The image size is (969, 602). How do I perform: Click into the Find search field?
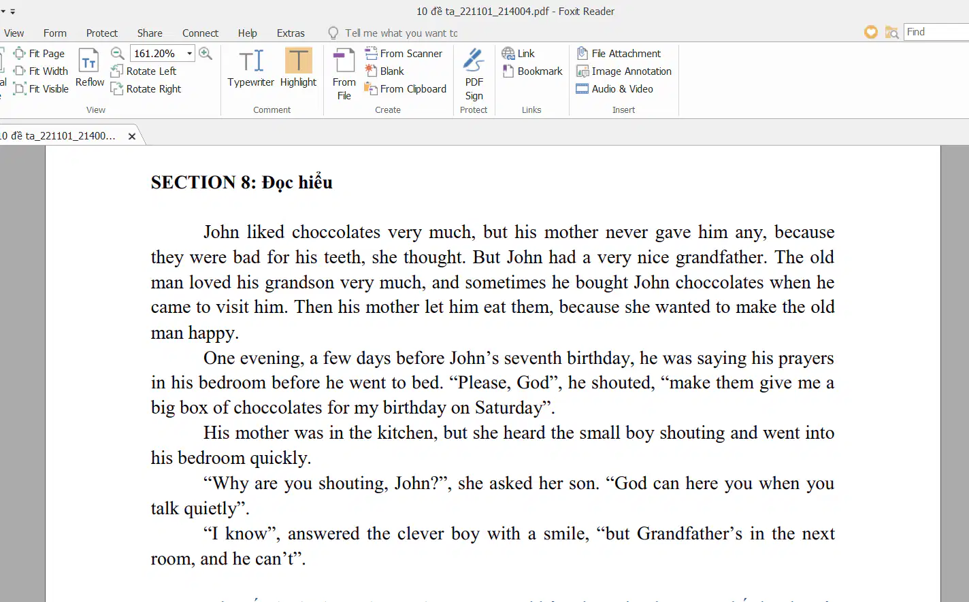(x=936, y=32)
